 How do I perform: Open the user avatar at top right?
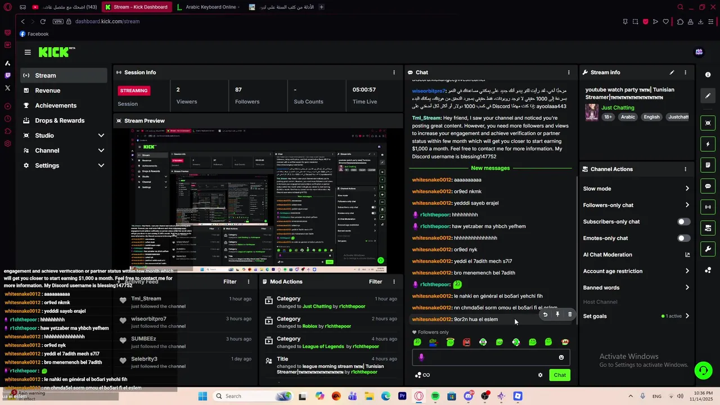699,52
